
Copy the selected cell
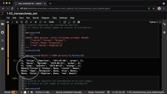(22, 22)
